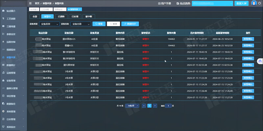This screenshot has width=263, height=131.
Task: Expand the 设备类别 dropdown
Action: tap(49, 24)
